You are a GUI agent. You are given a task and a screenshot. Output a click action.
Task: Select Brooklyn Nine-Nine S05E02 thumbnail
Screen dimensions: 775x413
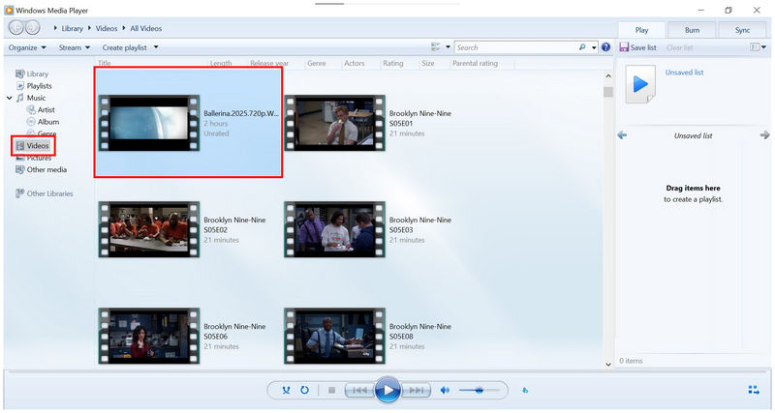(x=149, y=229)
